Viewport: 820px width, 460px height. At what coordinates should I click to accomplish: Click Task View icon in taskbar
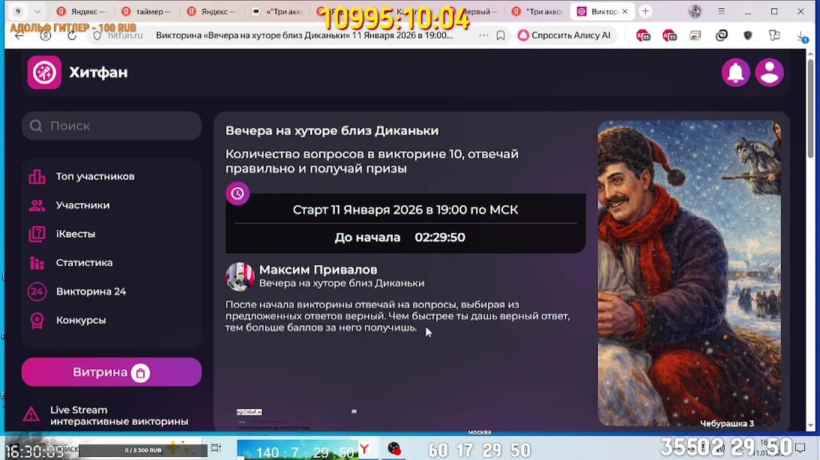(216, 448)
